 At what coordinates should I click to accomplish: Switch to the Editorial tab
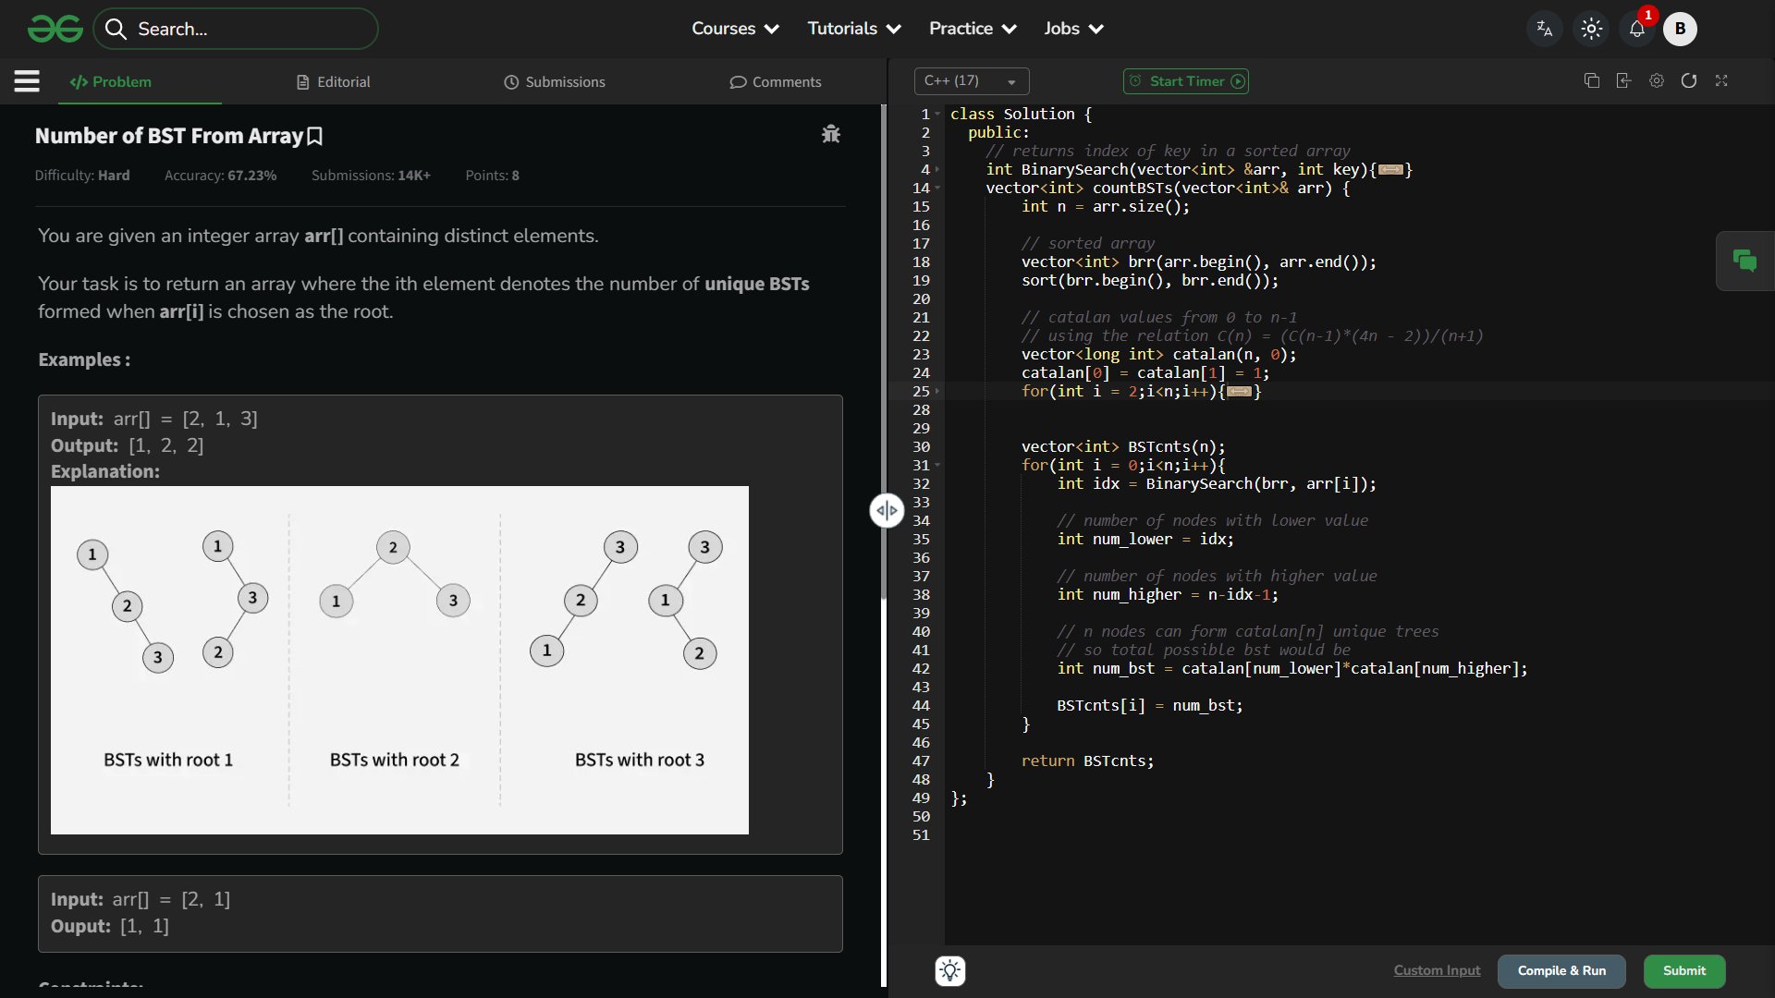[333, 82]
